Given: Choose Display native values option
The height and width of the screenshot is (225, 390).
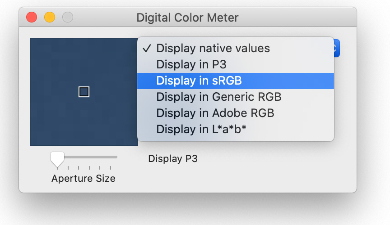Looking at the screenshot, I should pos(236,48).
